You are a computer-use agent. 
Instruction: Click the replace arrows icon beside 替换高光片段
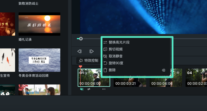[x=105, y=42]
